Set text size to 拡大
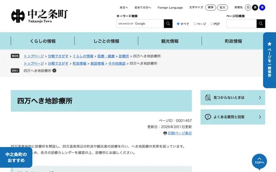Screen dimensions: 276x172 coord(223,8)
